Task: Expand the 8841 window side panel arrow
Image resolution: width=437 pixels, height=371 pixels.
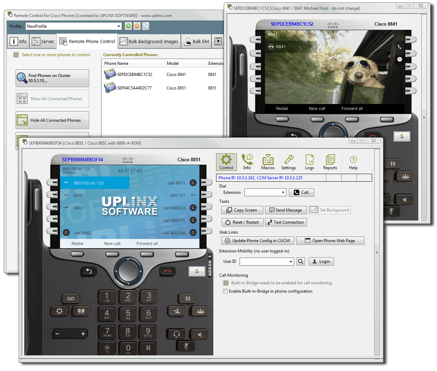Action: pos(424,118)
